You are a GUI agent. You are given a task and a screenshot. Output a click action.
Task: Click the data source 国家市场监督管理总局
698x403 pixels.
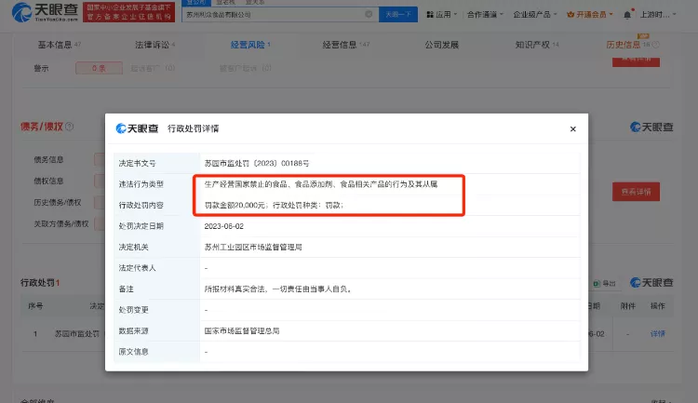point(242,330)
